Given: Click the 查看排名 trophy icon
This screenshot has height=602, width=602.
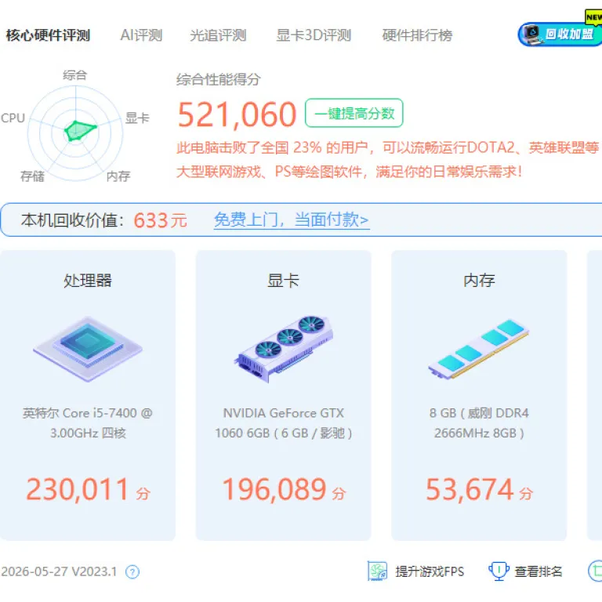Looking at the screenshot, I should (499, 571).
